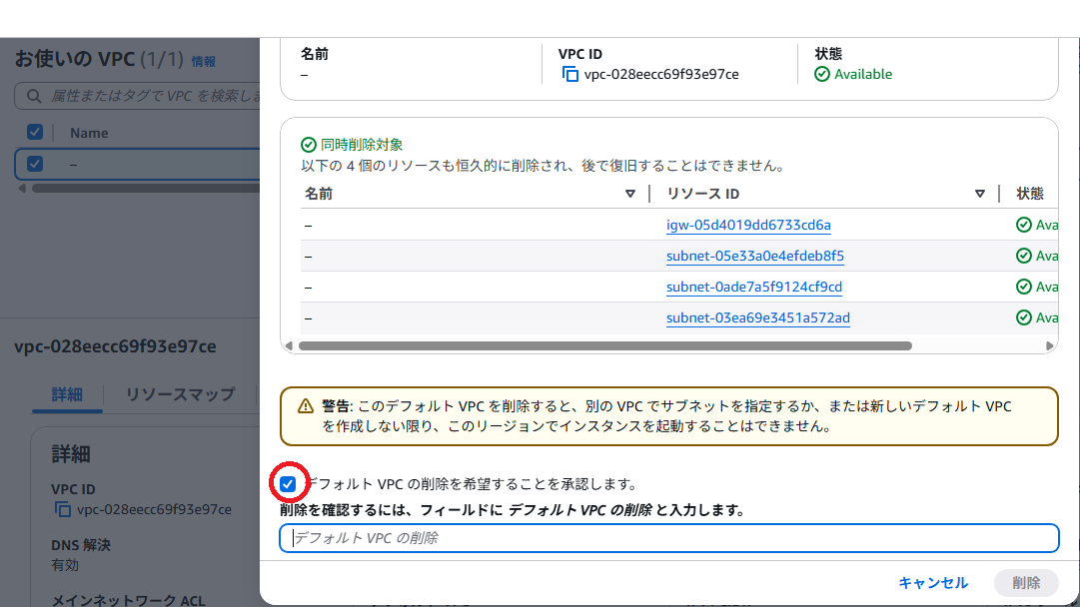Click status icon in subnet-03ea69e3451a572ad row
The width and height of the screenshot is (1080, 607).
(x=1023, y=317)
